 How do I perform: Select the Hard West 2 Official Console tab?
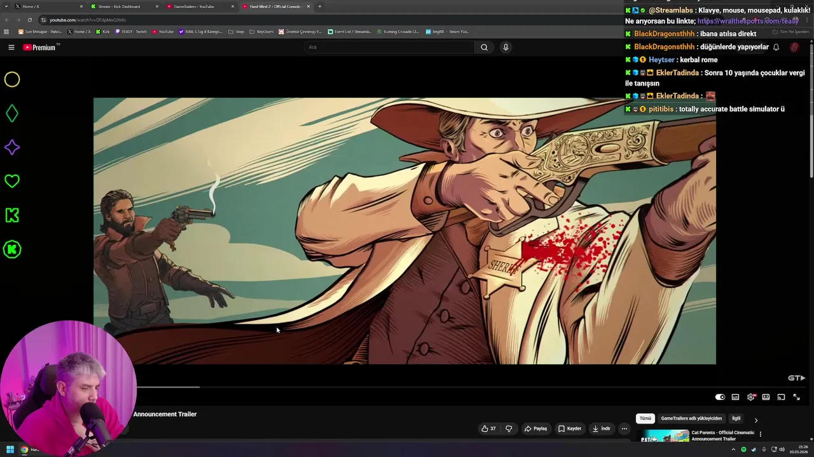point(276,6)
